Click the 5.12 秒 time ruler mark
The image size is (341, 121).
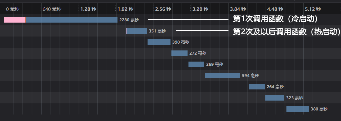coord(313,9)
